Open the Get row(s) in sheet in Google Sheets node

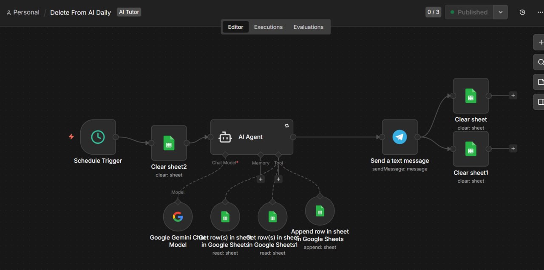(x=225, y=217)
